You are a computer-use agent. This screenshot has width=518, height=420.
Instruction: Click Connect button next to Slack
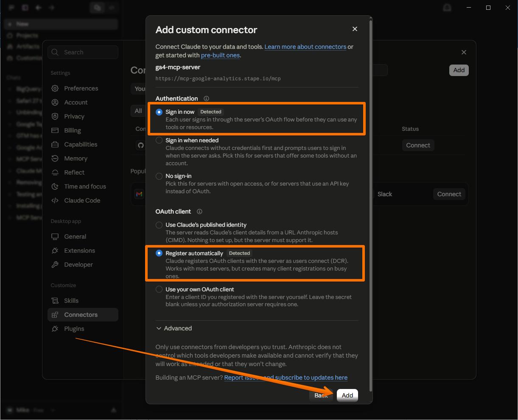tap(449, 194)
